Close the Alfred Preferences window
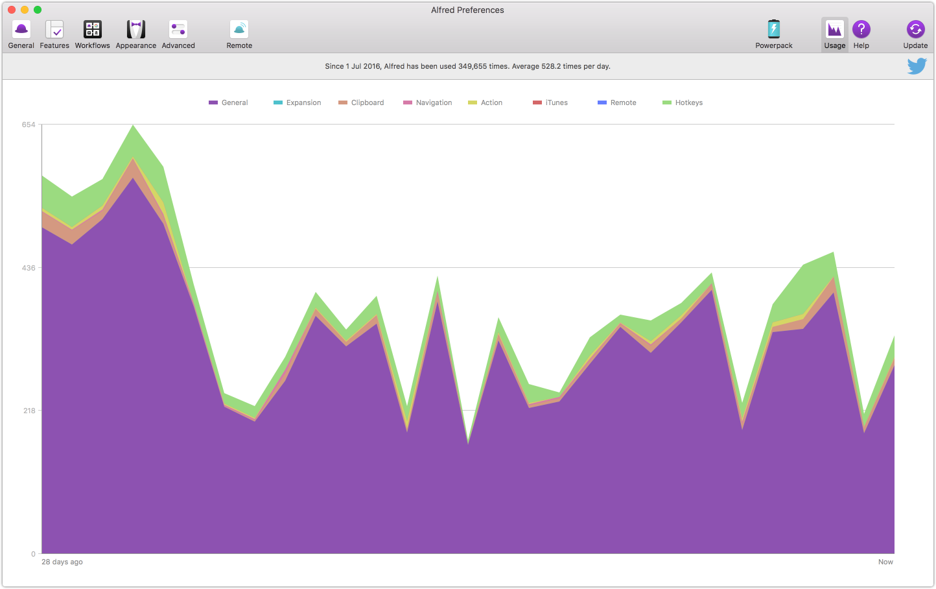This screenshot has width=936, height=589. (x=12, y=10)
